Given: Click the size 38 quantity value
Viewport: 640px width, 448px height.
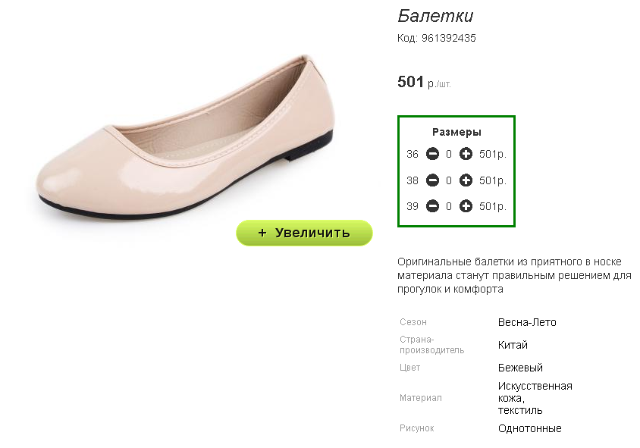Looking at the screenshot, I should click(449, 180).
